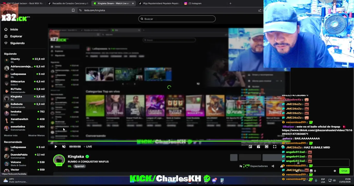Open Kingteka channel name below video
The image size is (354, 186).
pyautogui.click(x=76, y=157)
